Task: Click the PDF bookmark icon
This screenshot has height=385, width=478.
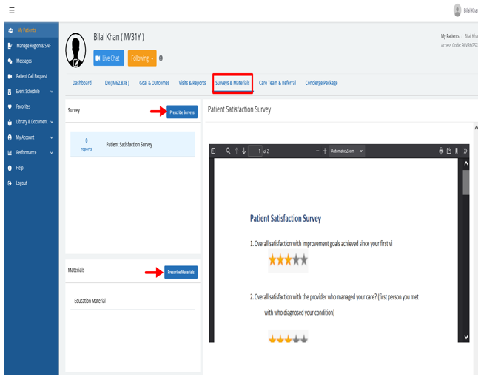Action: coord(457,151)
